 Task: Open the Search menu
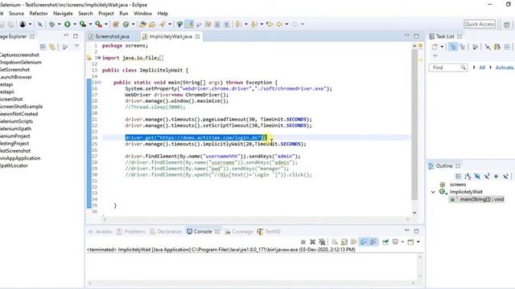pos(85,14)
